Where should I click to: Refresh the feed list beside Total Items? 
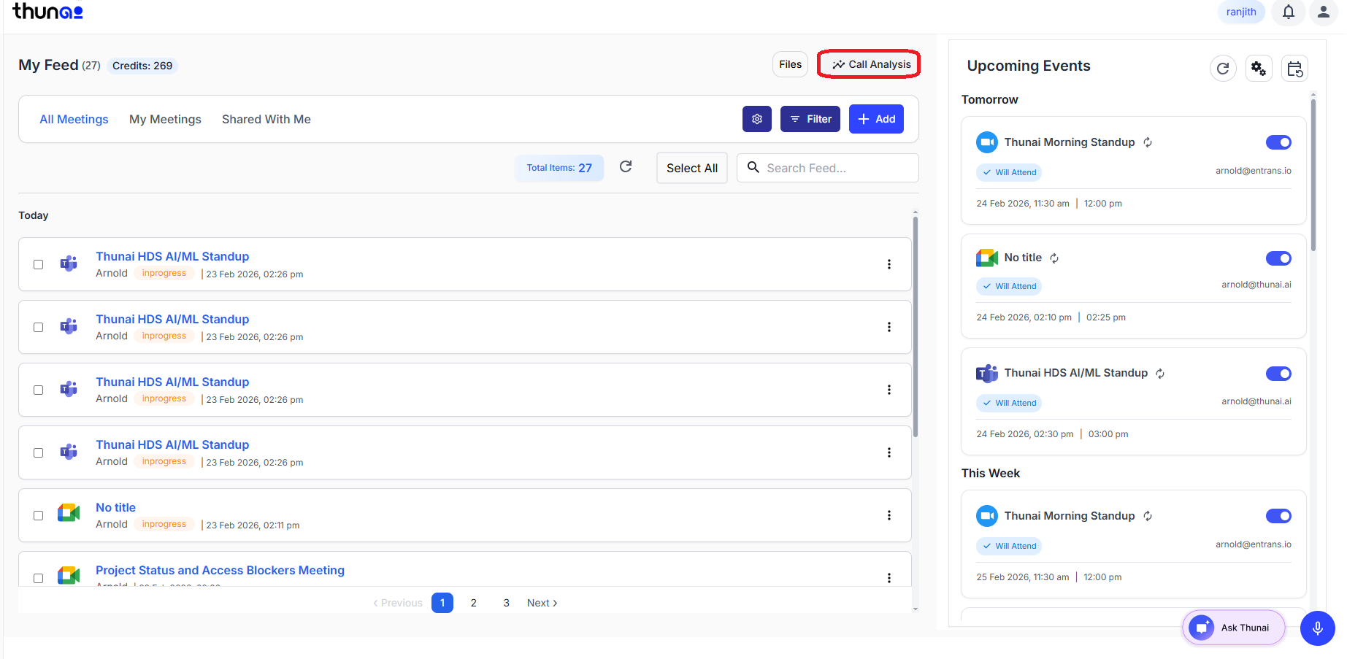point(626,167)
